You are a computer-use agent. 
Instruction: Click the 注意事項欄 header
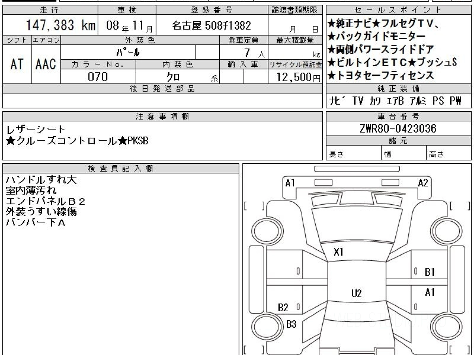pos(163,116)
